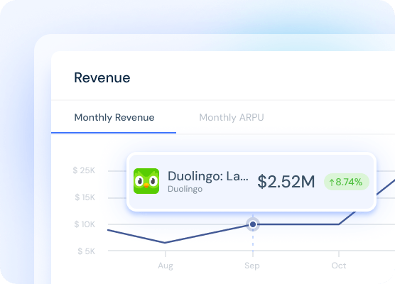Click the 8.74% growth badge
This screenshot has height=284, width=395.
click(x=347, y=182)
